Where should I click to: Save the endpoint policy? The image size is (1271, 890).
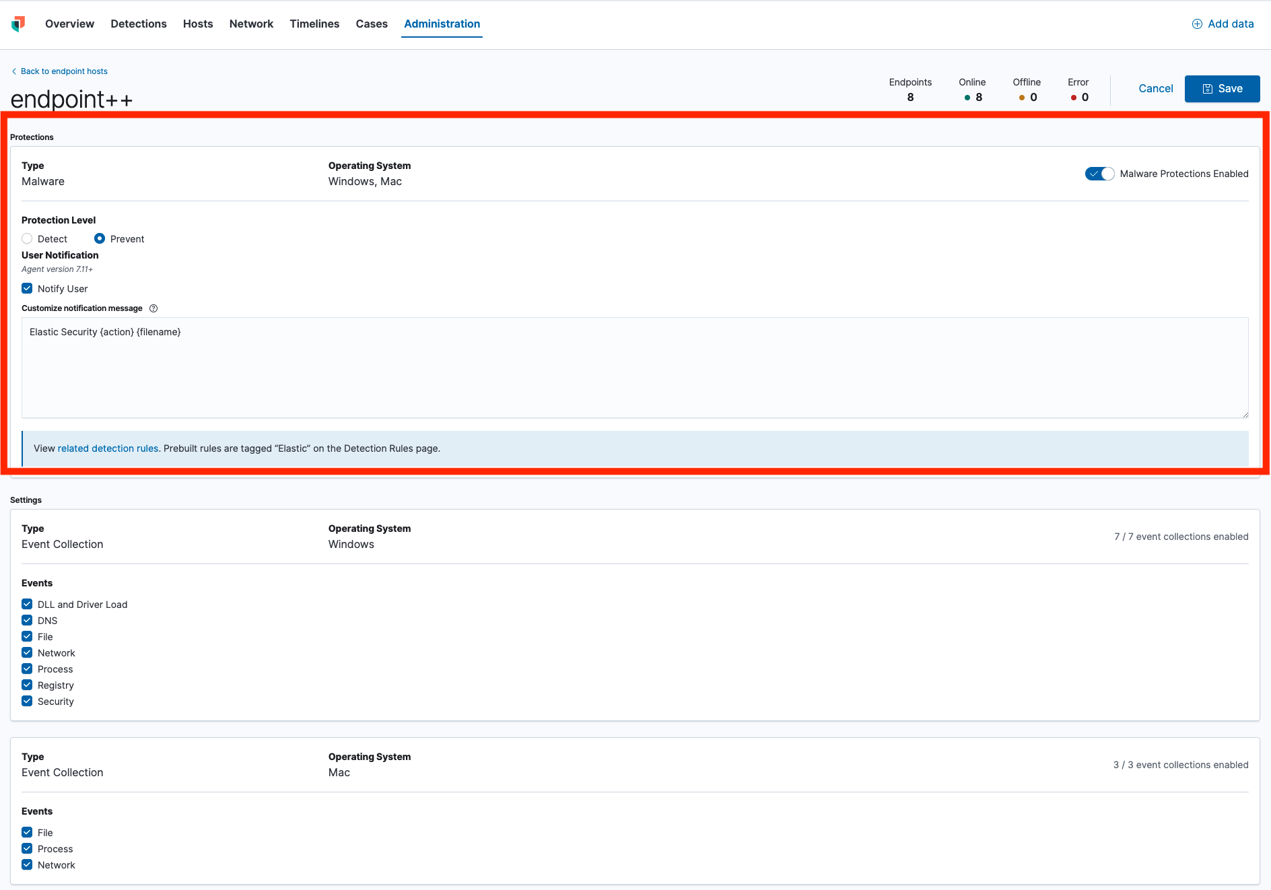tap(1222, 89)
